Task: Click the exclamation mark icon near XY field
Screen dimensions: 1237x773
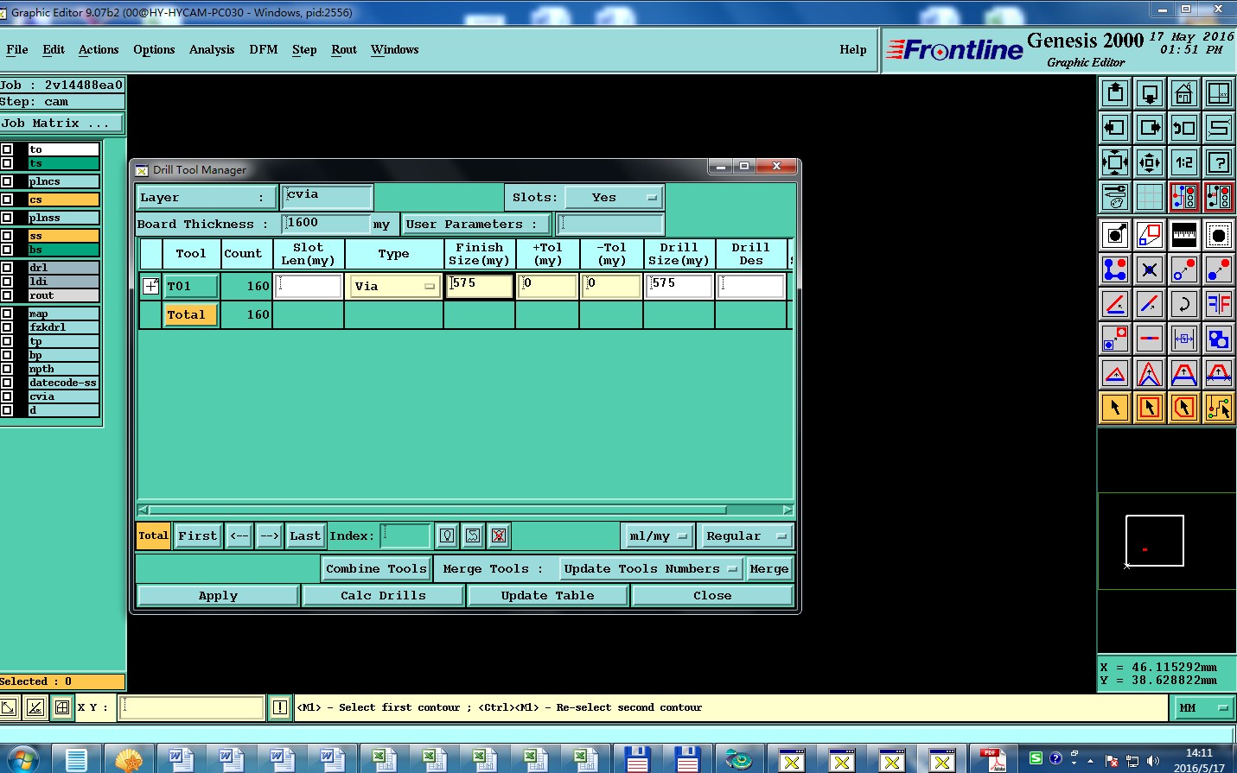Action: [279, 707]
